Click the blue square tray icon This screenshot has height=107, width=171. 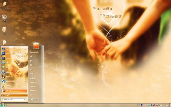pyautogui.click(x=152, y=105)
